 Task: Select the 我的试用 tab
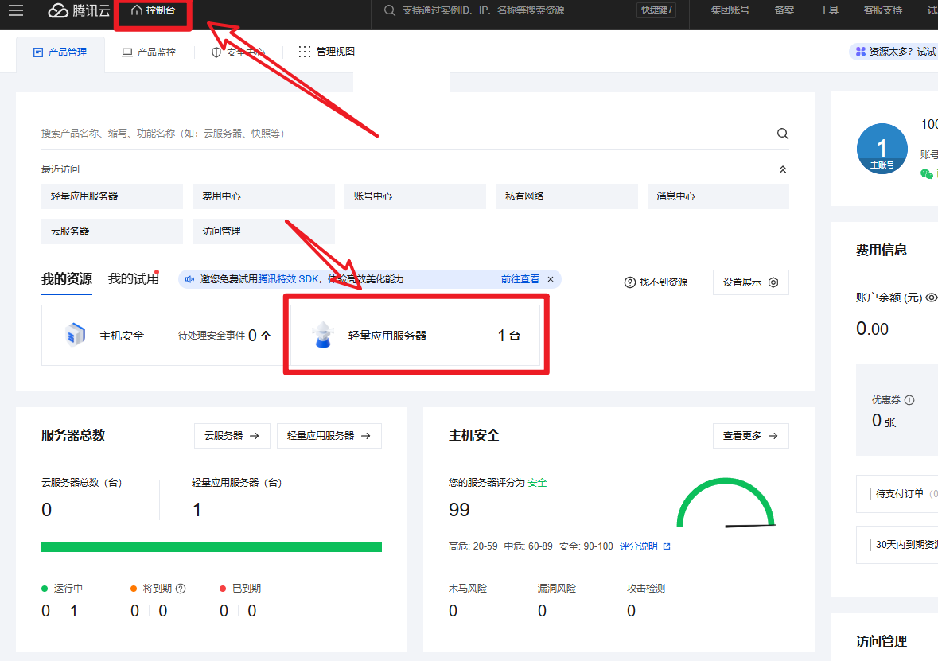tap(133, 279)
